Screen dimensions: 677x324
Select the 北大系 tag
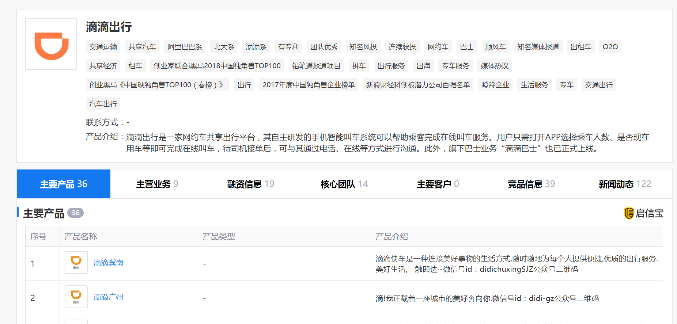(x=224, y=47)
